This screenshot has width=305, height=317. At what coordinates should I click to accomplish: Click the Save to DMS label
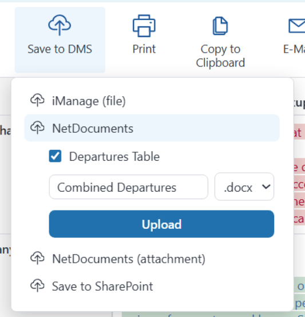(60, 49)
